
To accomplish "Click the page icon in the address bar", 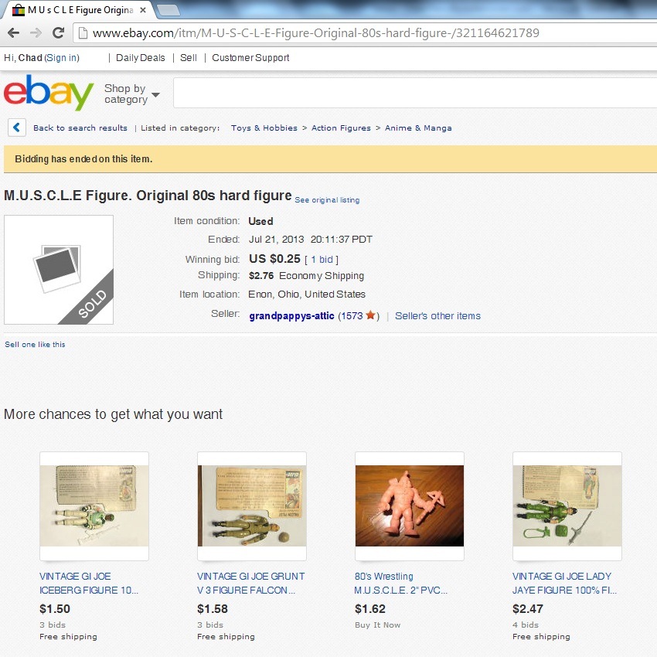I will (x=83, y=32).
